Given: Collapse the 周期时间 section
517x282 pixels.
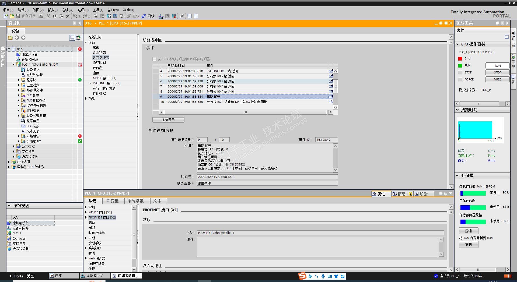Looking at the screenshot, I should point(457,110).
